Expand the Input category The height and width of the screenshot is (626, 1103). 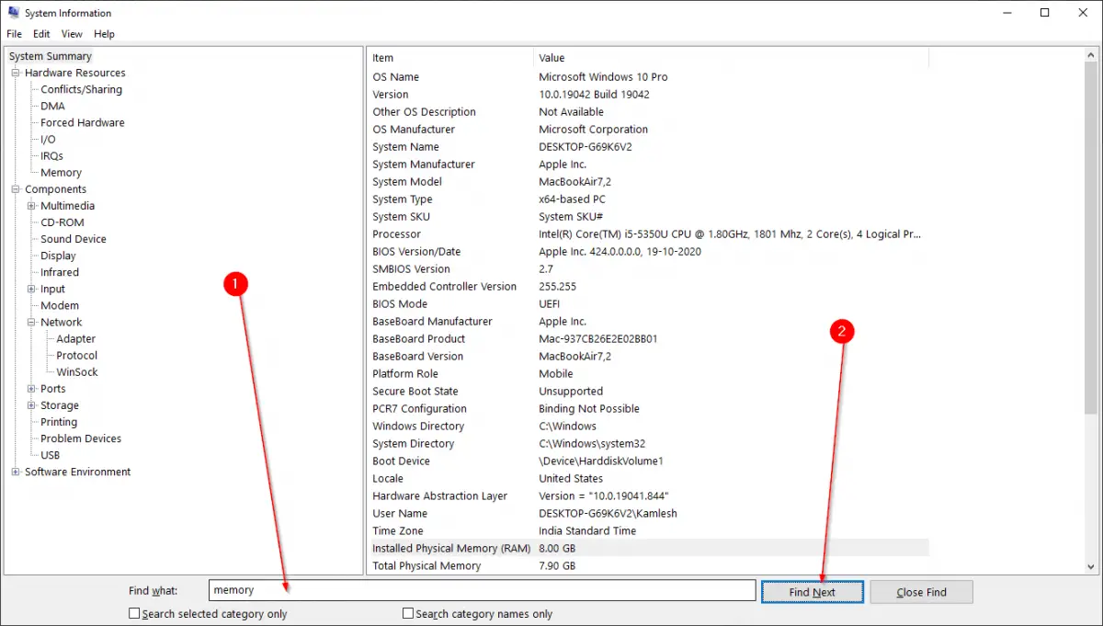point(29,289)
